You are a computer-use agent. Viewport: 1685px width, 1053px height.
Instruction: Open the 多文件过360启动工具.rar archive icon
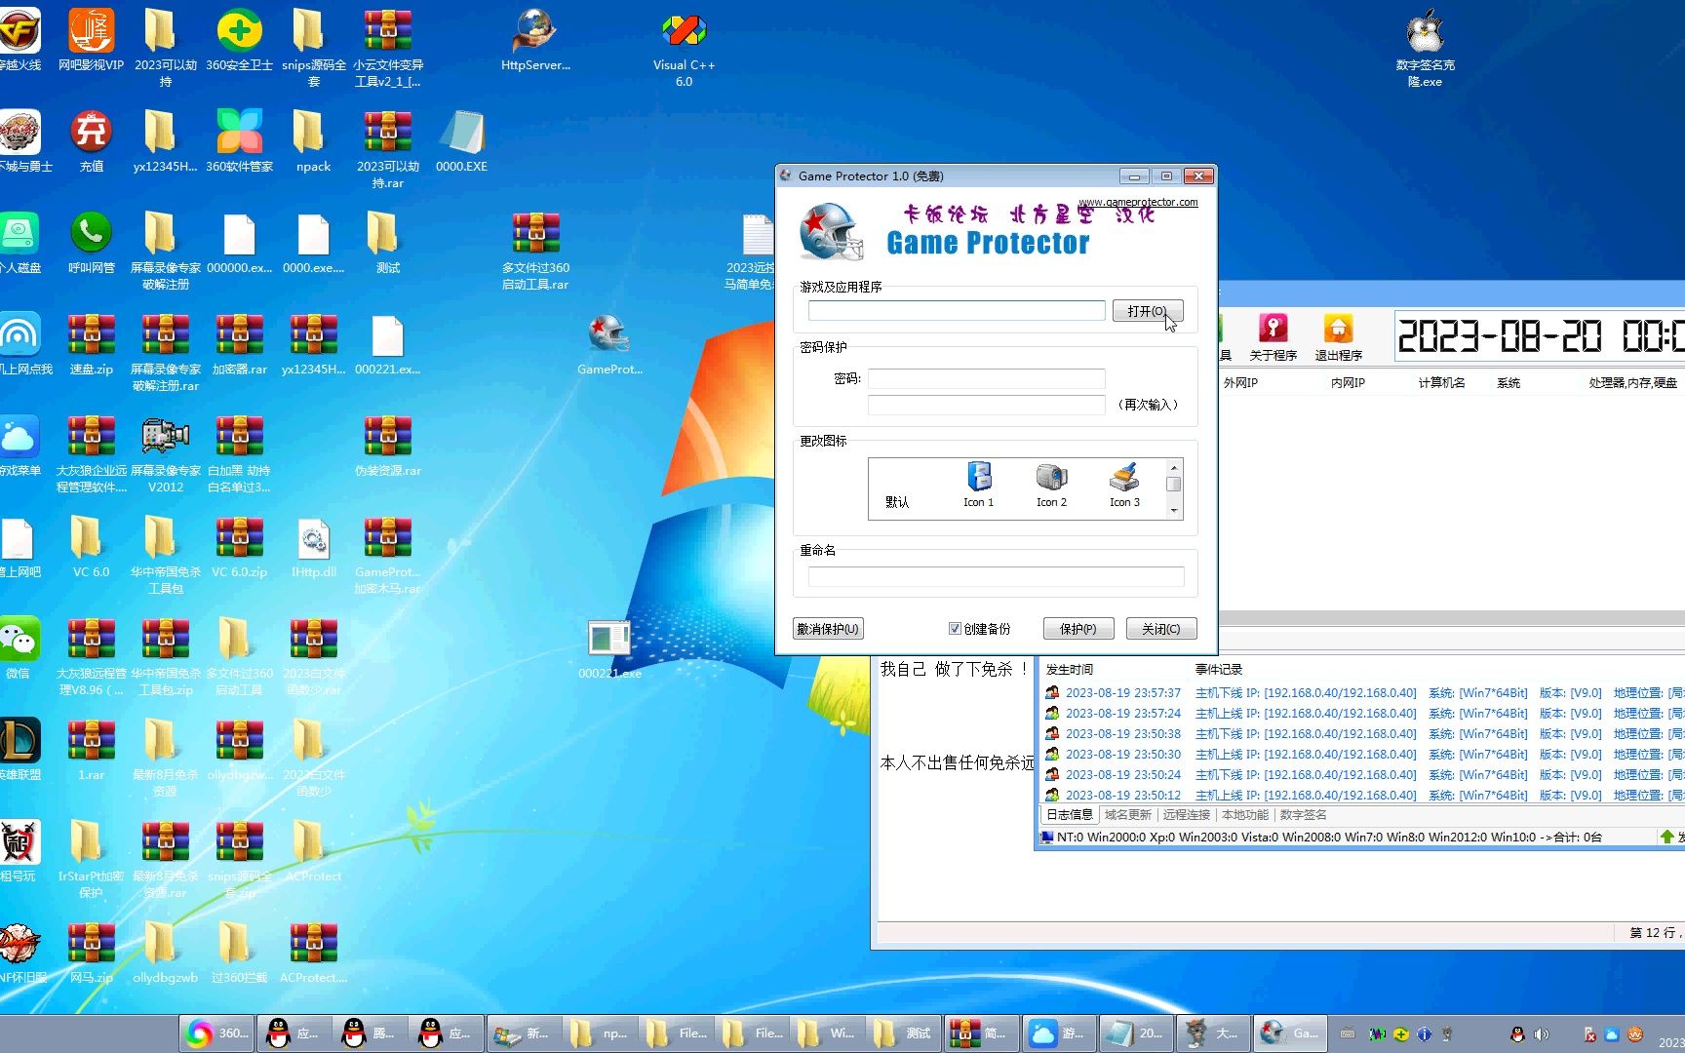tap(535, 252)
